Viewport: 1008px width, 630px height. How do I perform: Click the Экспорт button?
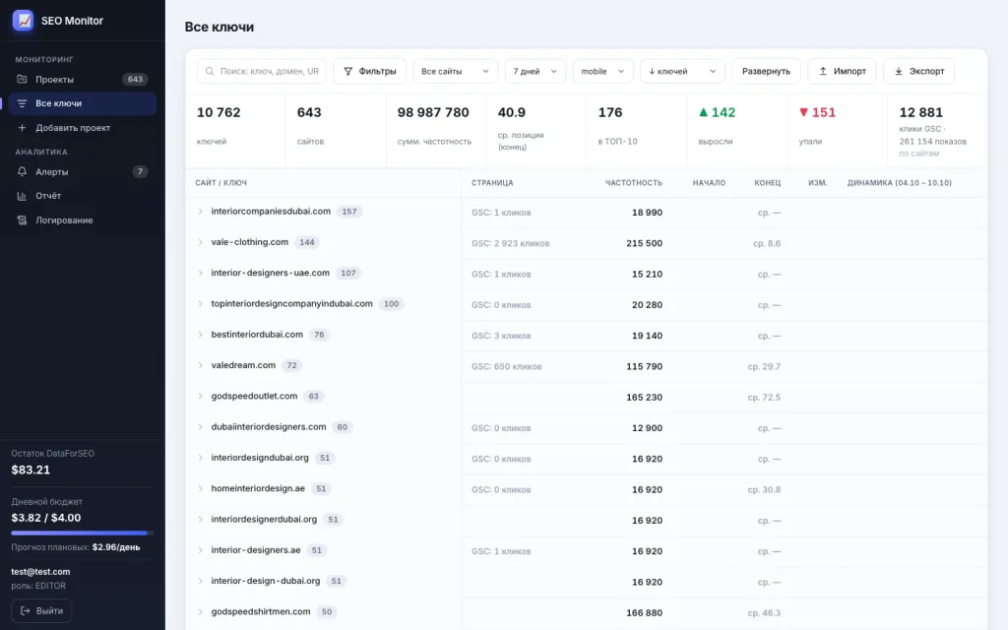[918, 71]
